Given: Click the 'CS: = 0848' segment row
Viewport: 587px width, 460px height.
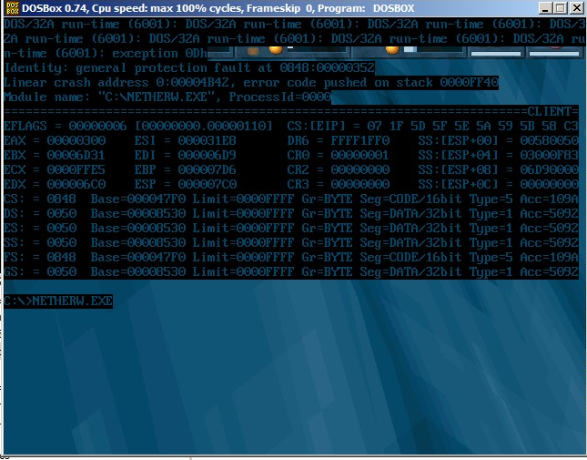Looking at the screenshot, I should (291, 199).
